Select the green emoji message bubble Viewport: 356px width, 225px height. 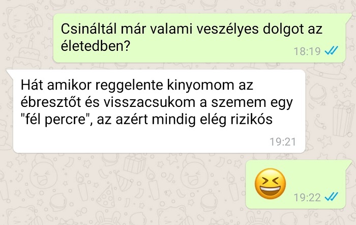(299, 184)
